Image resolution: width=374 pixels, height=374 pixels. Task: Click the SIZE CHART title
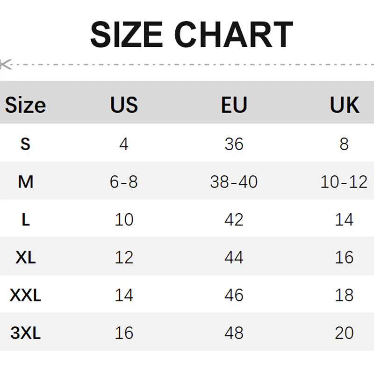[x=192, y=34]
